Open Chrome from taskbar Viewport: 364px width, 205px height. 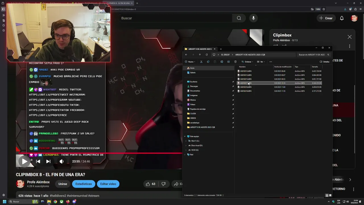55,202
